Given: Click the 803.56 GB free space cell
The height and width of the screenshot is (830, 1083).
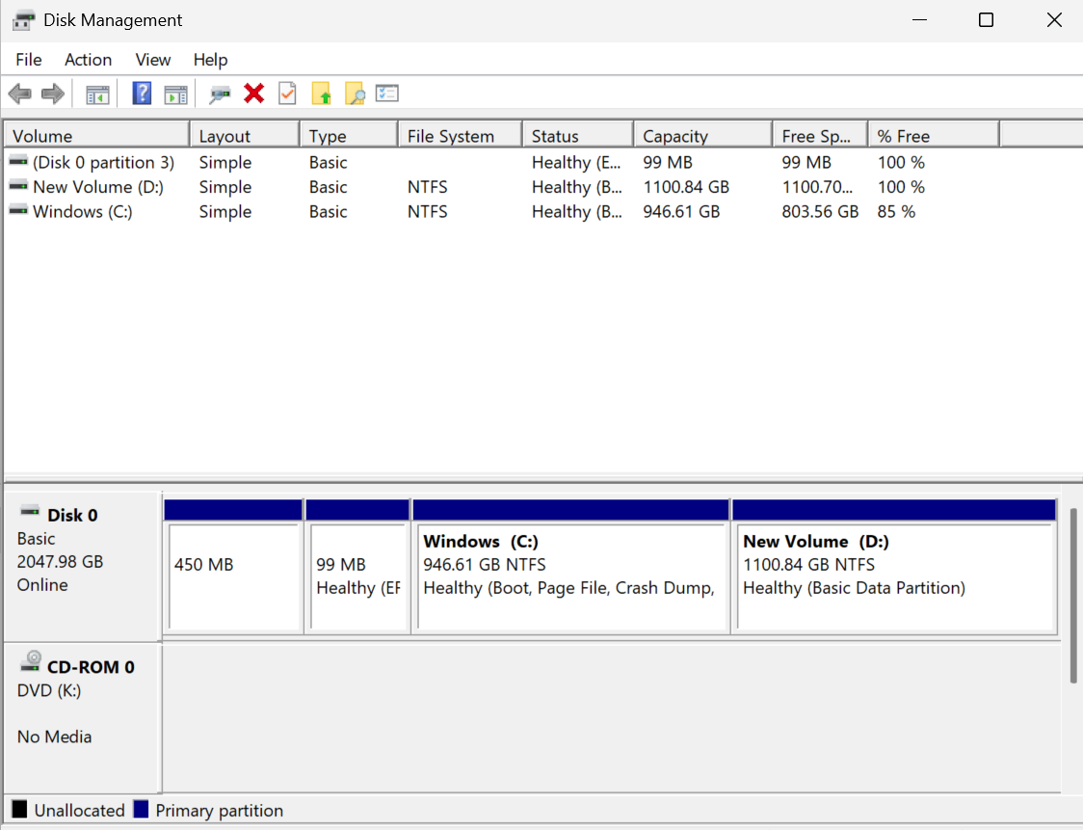Looking at the screenshot, I should pos(820,211).
